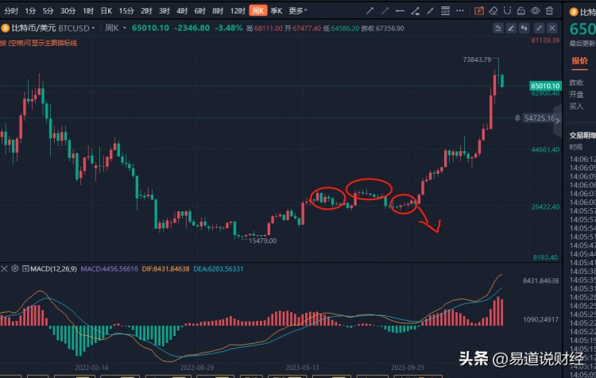596x378 pixels.
Task: Select the trend line with endpoints tool
Action: click(x=430, y=11)
